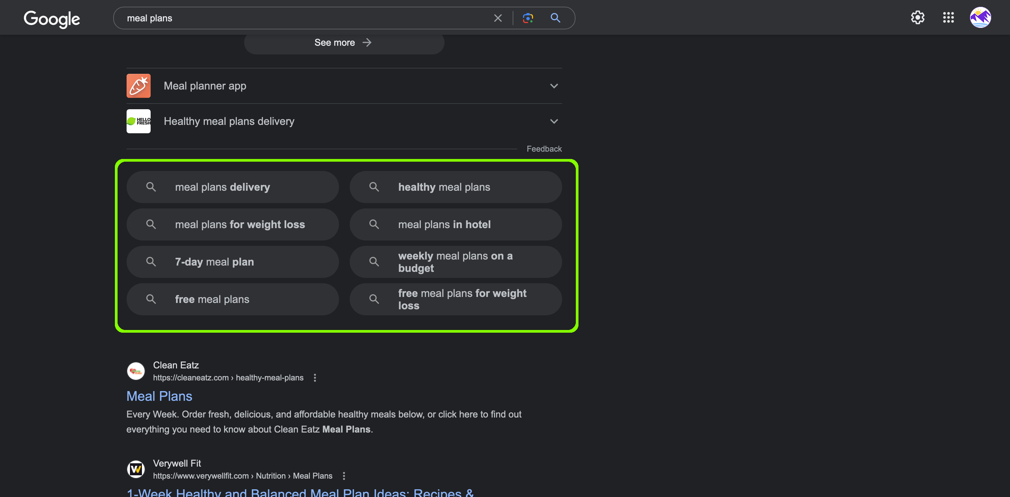Click the HelloFresh green logo icon
The image size is (1010, 497).
139,120
